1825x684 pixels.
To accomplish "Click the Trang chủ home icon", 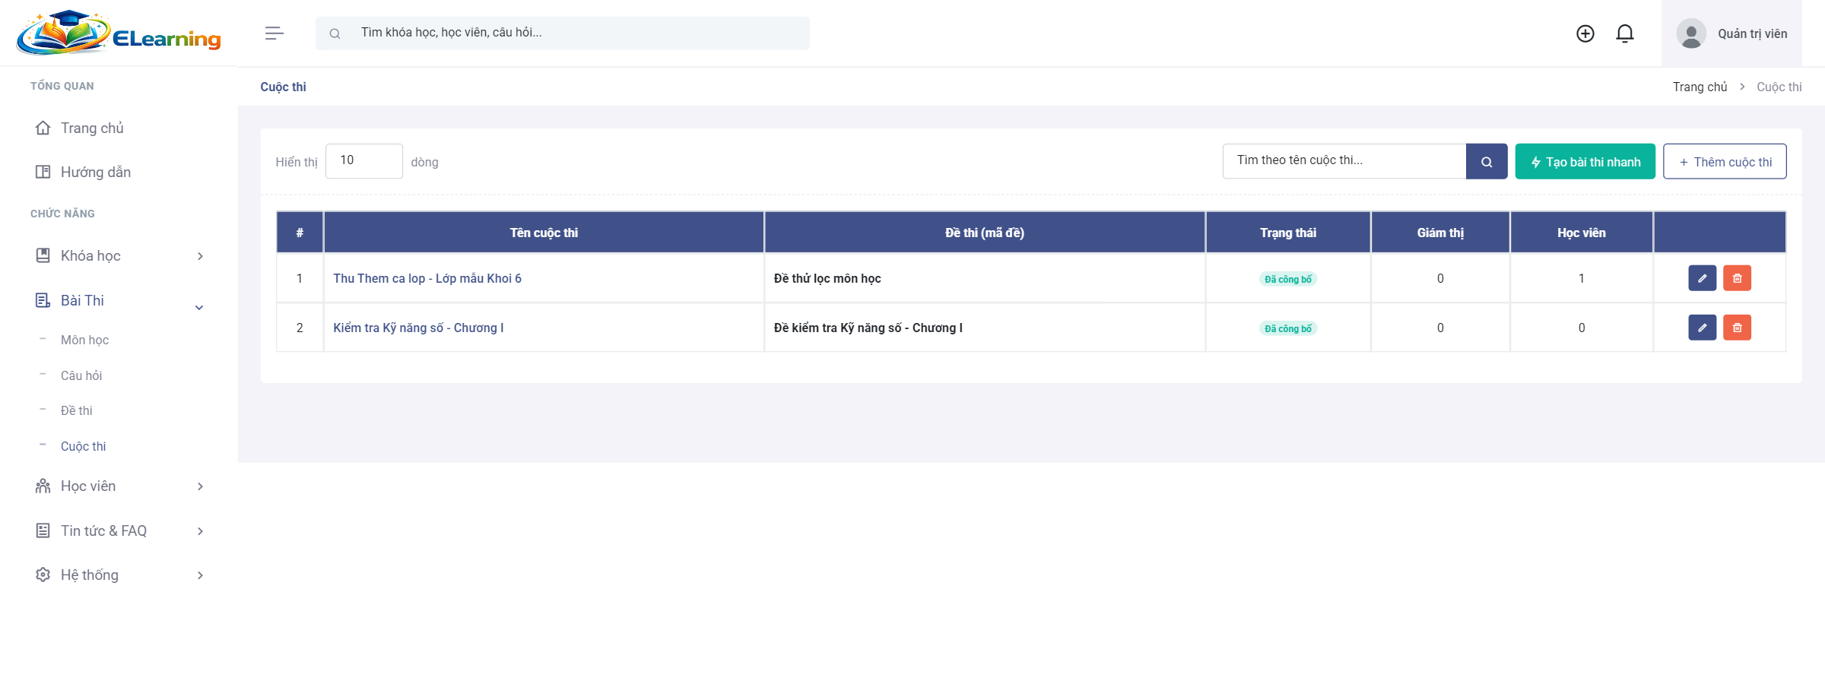I will pos(43,128).
